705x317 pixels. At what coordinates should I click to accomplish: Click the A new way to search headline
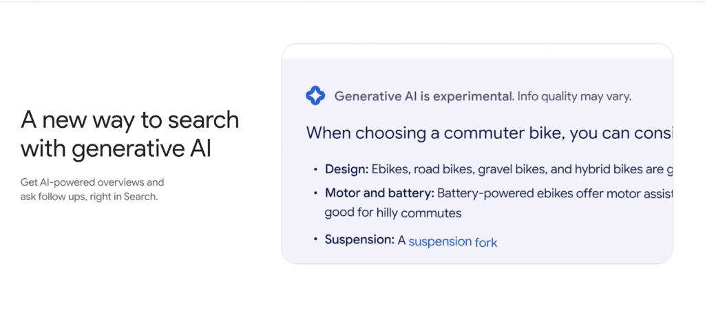pos(130,120)
